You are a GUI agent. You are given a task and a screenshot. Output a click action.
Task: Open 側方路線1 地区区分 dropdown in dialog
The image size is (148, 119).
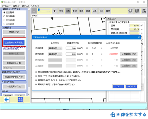55,54
